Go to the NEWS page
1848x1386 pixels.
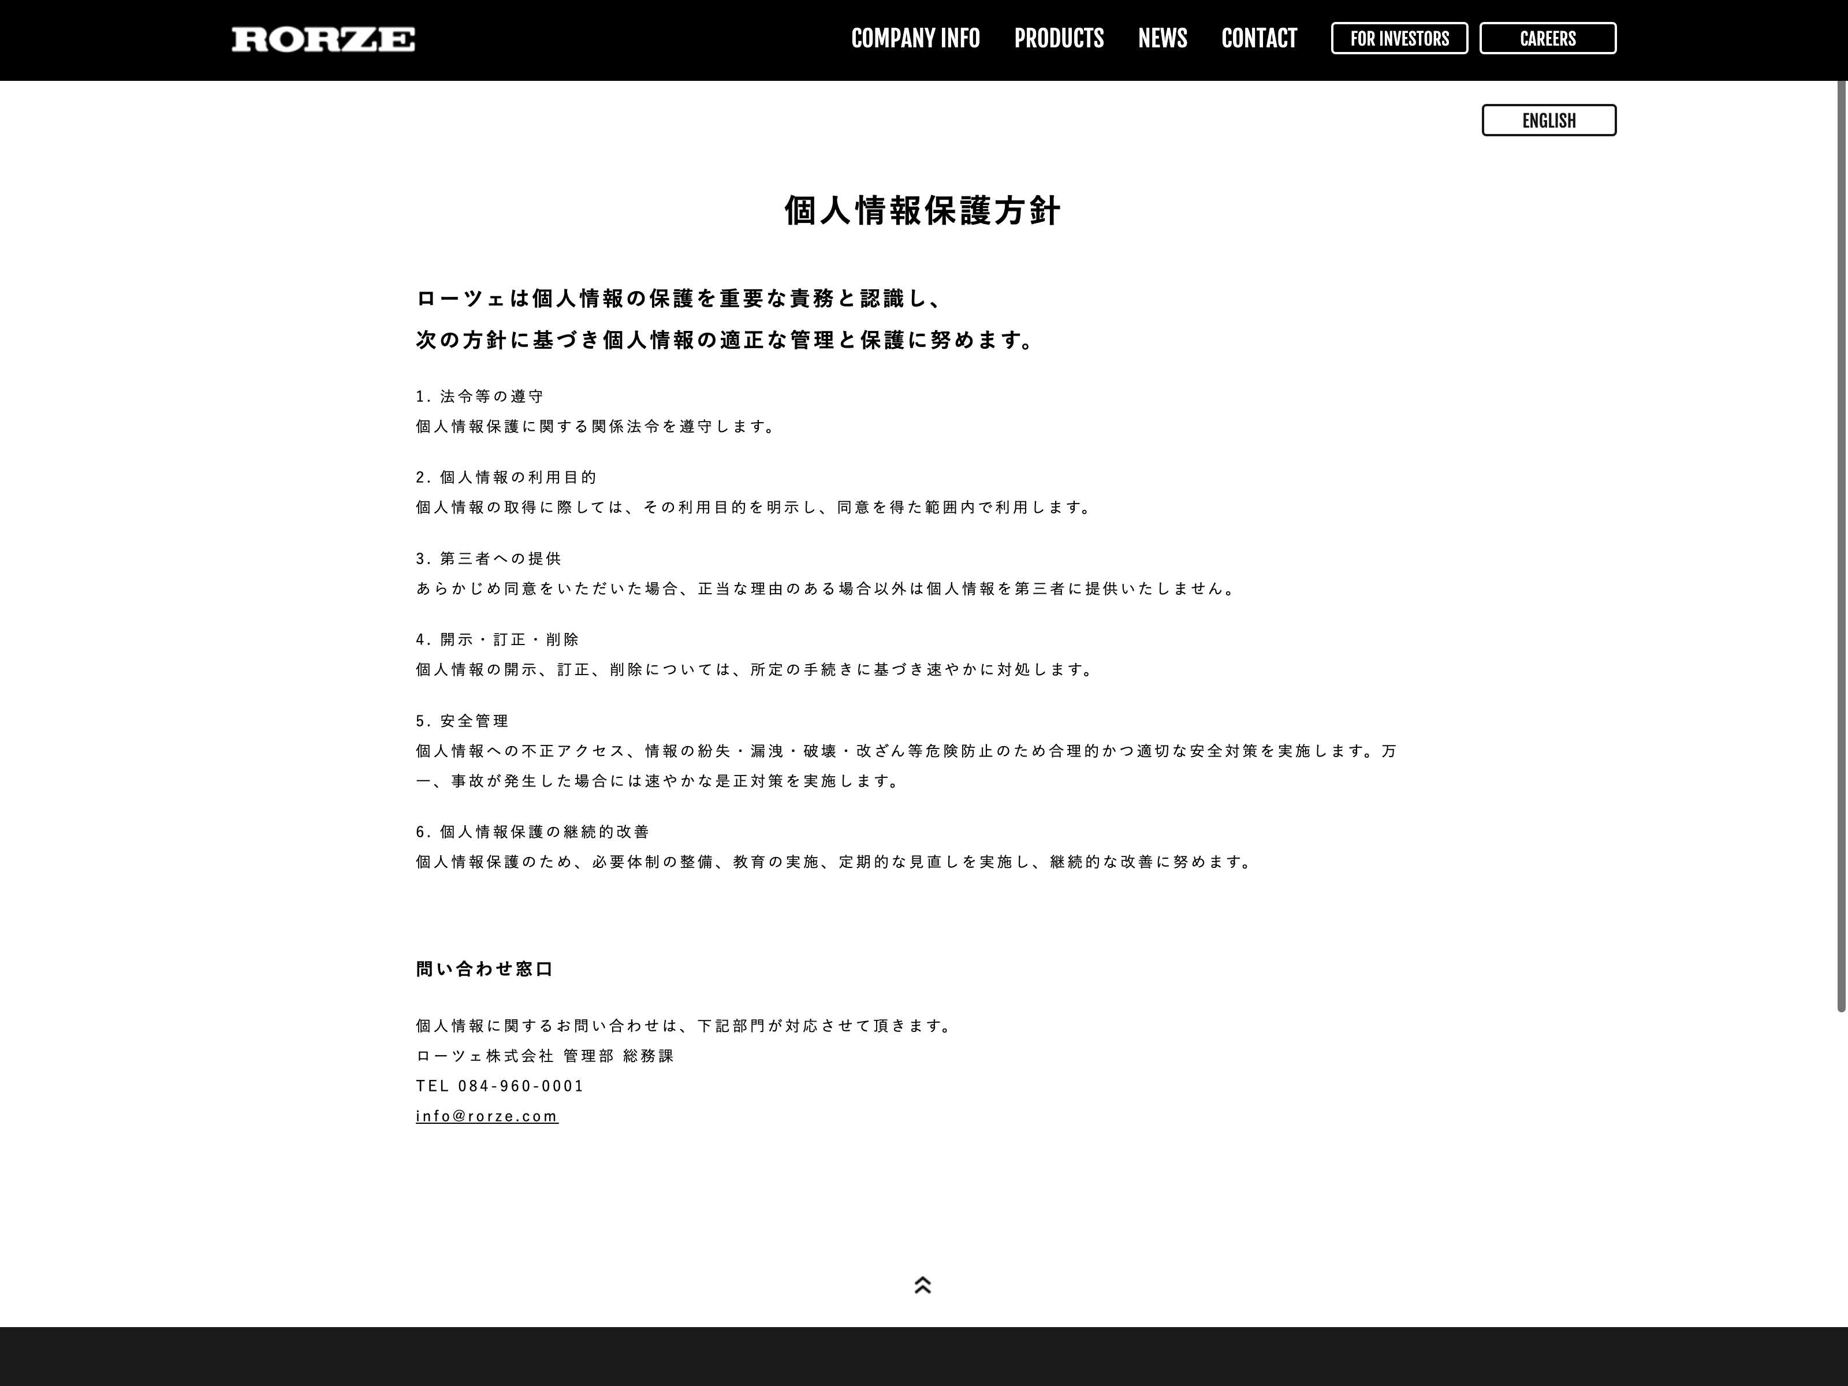pyautogui.click(x=1162, y=39)
